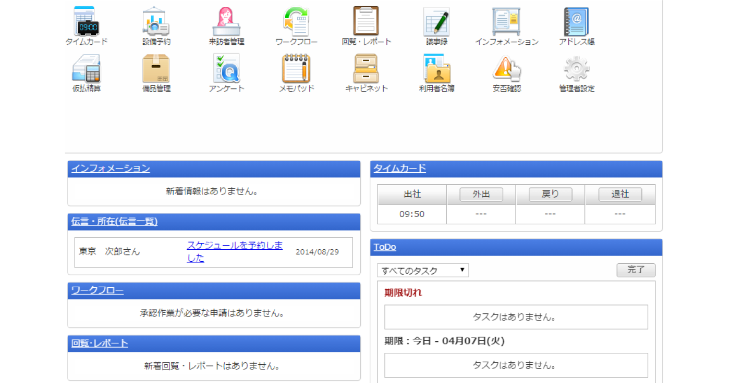The image size is (730, 383).
Task: Launch the ワークフロー icon
Action: coord(296,21)
